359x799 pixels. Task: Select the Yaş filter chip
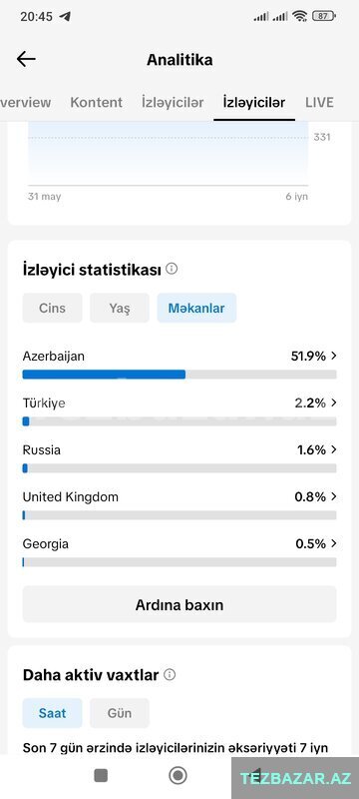pos(120,308)
